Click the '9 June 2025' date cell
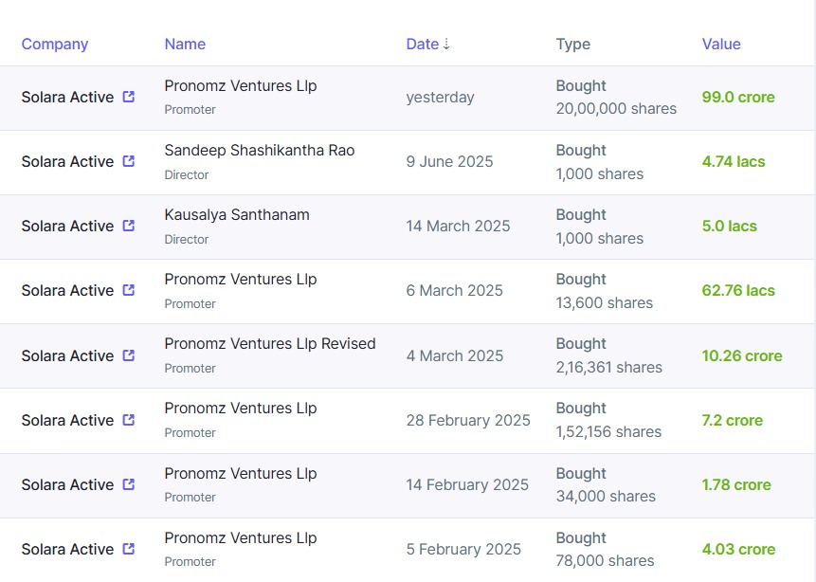The height and width of the screenshot is (582, 816). click(449, 162)
